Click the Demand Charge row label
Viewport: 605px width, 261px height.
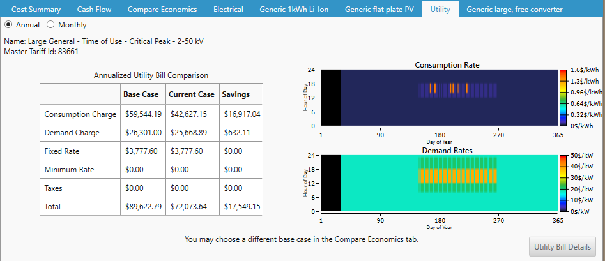[72, 133]
